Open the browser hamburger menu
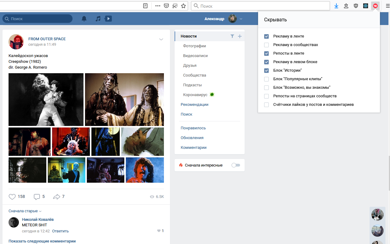Image resolution: width=390 pixels, height=244 pixels. pyautogui.click(x=388, y=6)
